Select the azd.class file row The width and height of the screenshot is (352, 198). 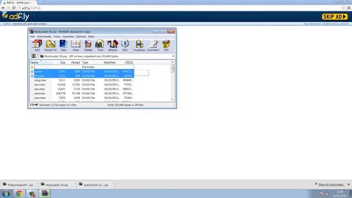tap(82, 94)
